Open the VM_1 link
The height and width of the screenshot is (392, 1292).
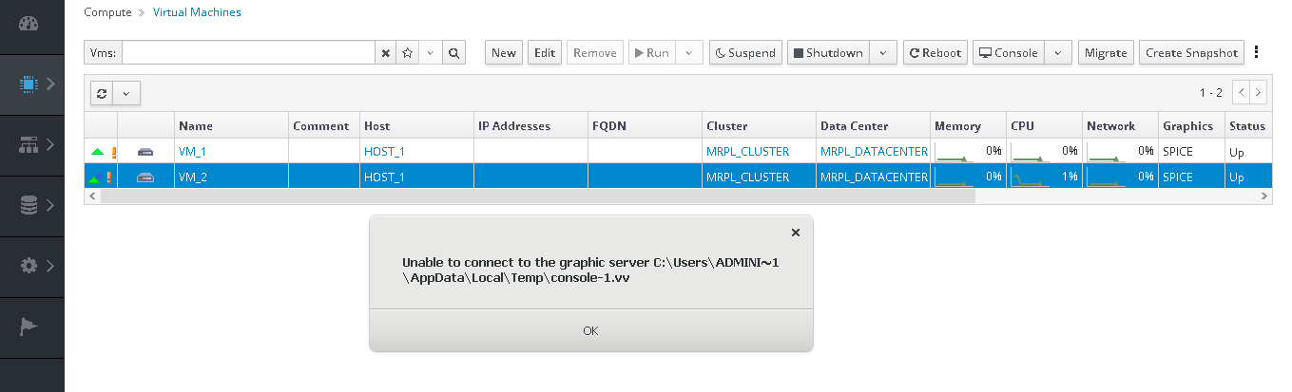tap(192, 152)
